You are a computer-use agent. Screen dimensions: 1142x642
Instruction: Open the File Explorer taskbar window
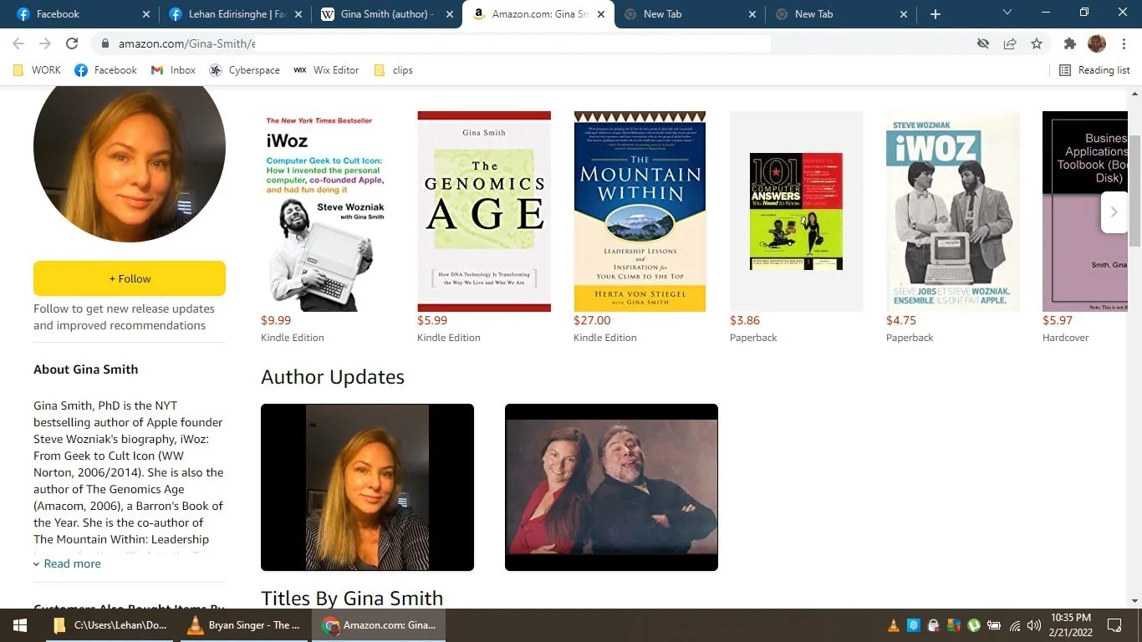click(x=110, y=625)
